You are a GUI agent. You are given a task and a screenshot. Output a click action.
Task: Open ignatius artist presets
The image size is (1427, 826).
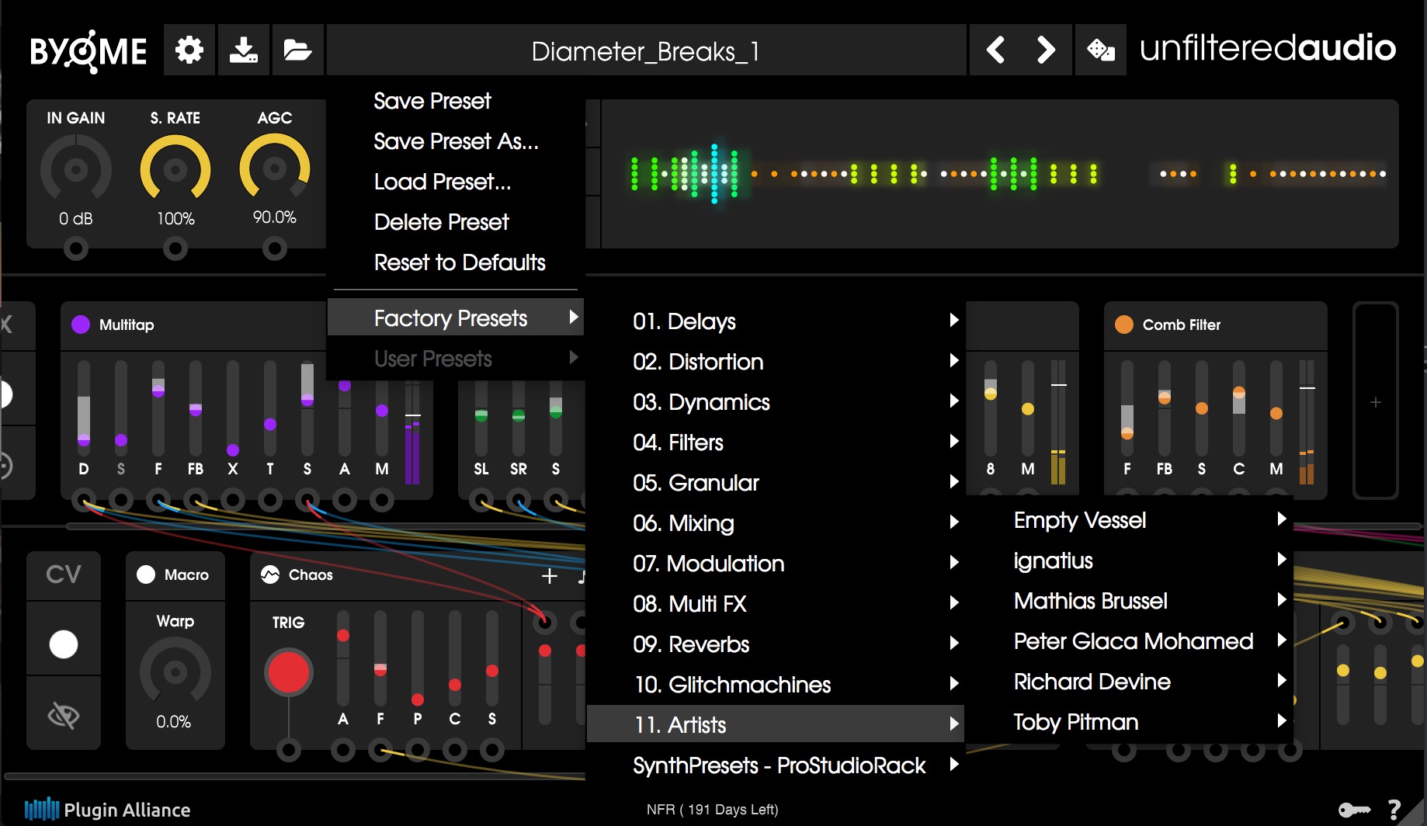pos(1130,560)
